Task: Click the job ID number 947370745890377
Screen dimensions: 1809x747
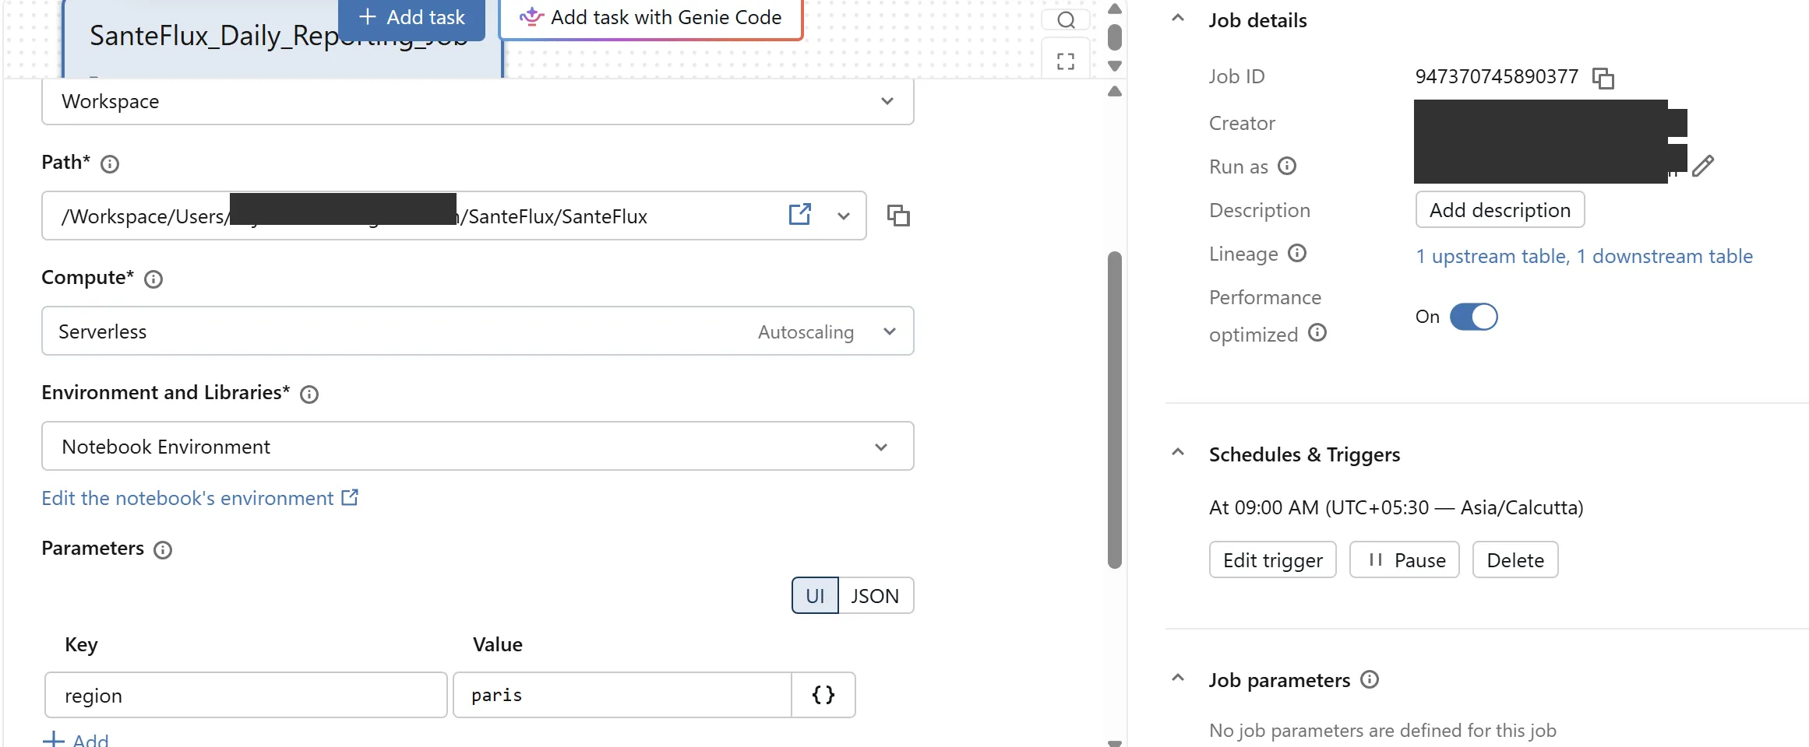Action: (1497, 76)
